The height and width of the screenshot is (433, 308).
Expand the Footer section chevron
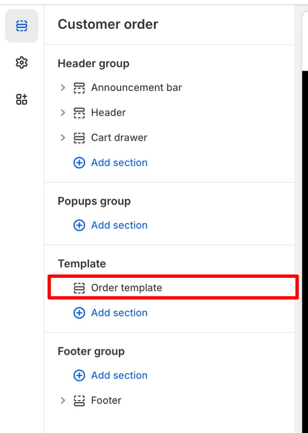[63, 400]
